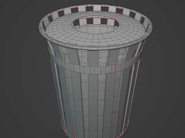The width and height of the screenshot is (185, 138).
Task: Click the orange origin dot on the bin
Action: point(95,121)
